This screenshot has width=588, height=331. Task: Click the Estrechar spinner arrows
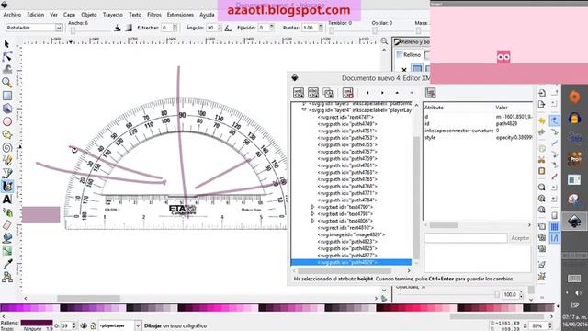click(x=175, y=28)
